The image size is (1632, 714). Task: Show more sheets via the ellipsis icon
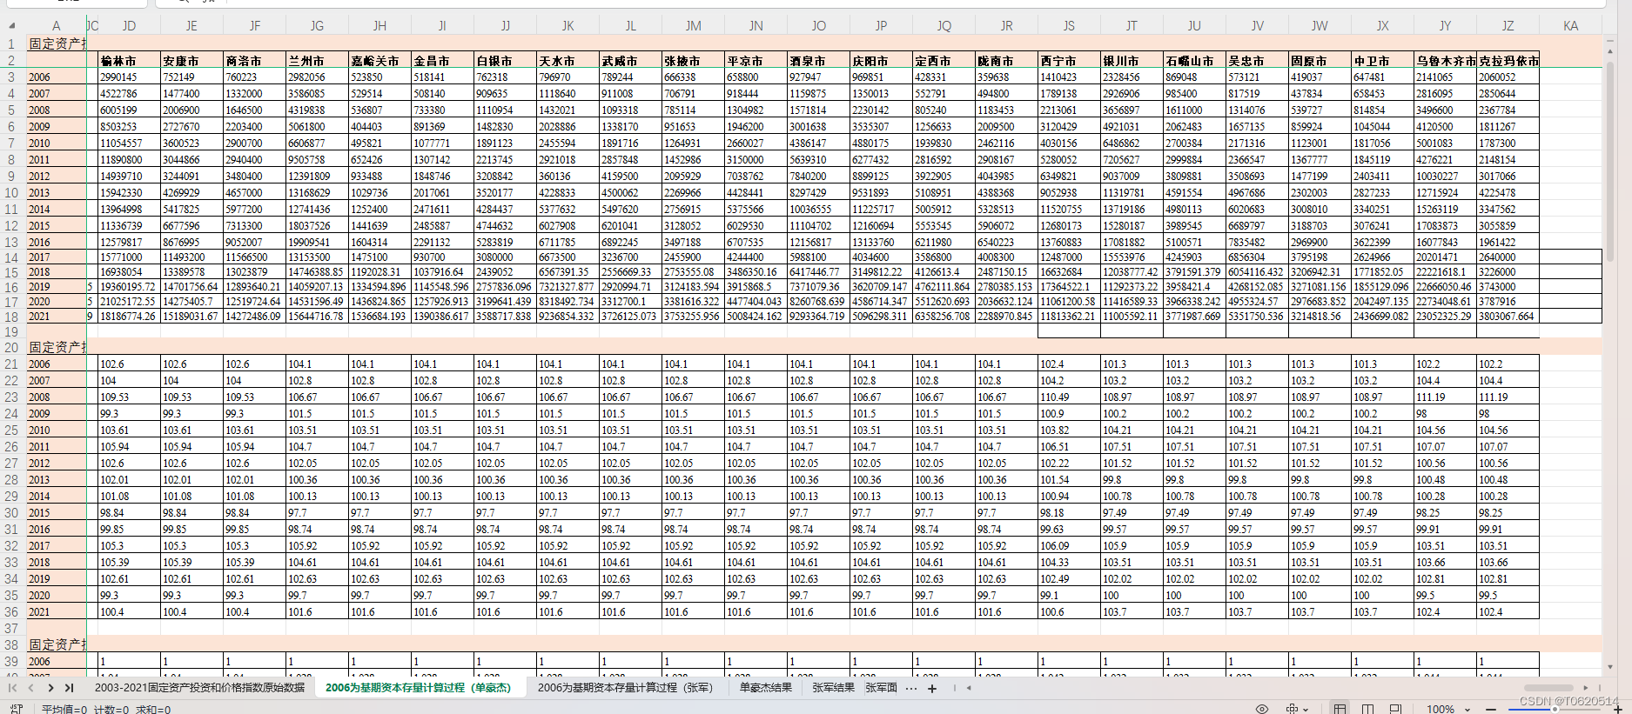(x=911, y=688)
